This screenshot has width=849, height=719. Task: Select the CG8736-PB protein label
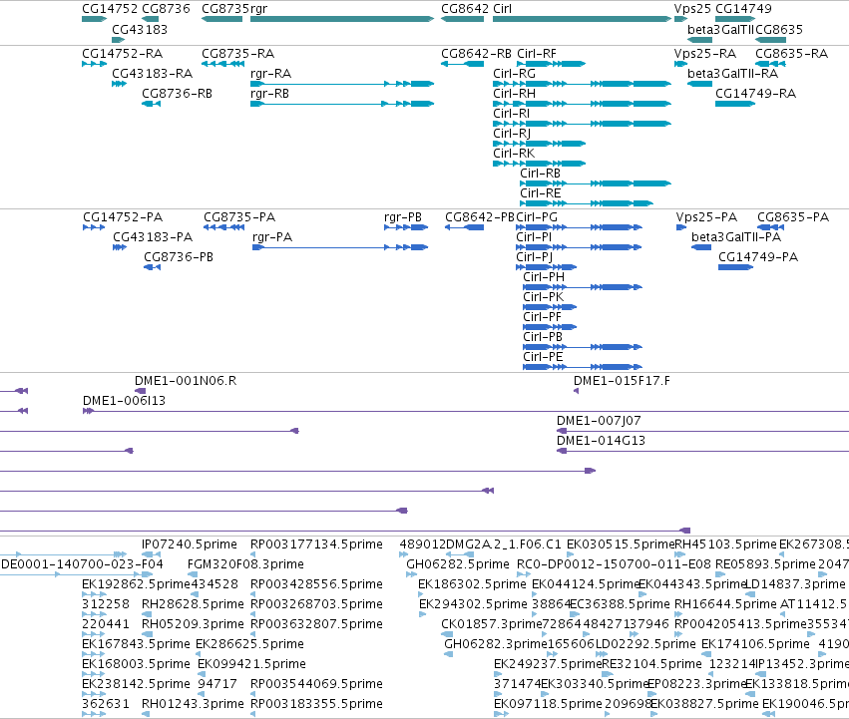tap(179, 256)
